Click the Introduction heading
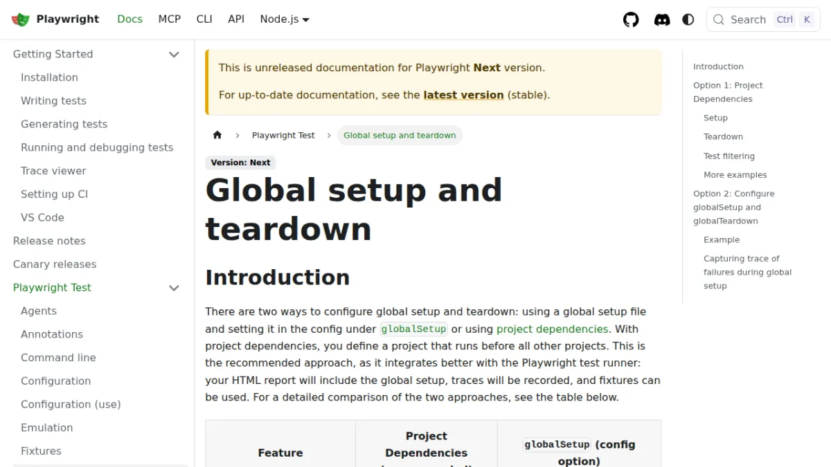Screen dimensions: 831x467 point(277,277)
